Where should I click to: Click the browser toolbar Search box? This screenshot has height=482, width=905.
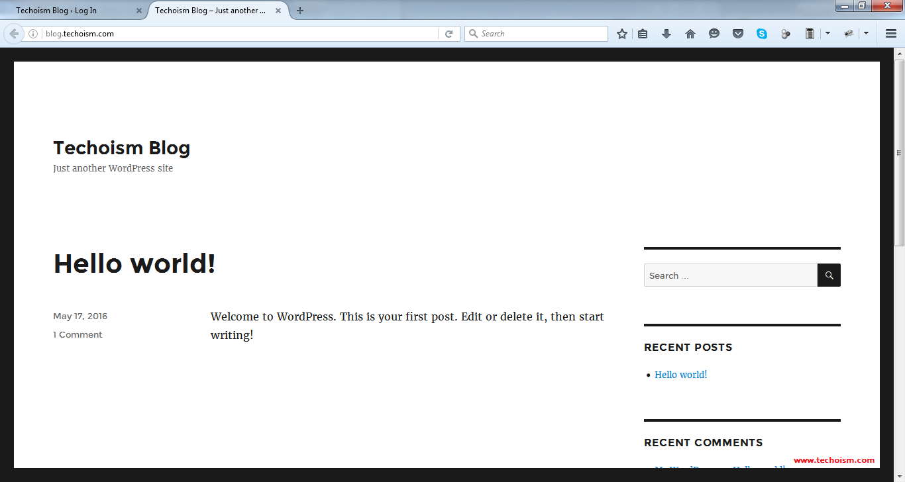[x=536, y=34]
